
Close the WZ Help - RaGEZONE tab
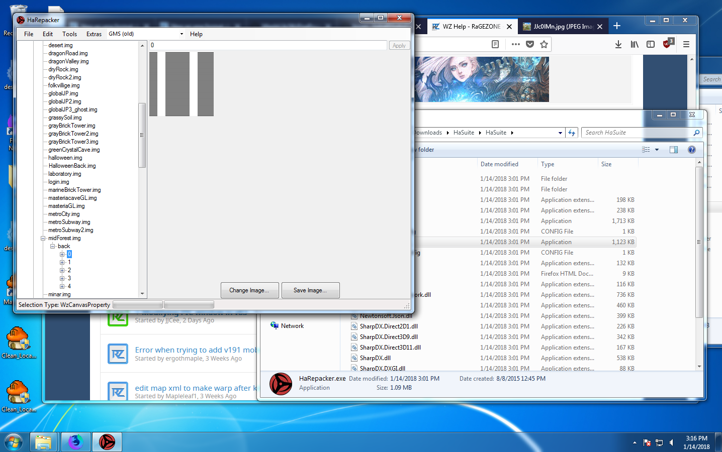click(509, 27)
